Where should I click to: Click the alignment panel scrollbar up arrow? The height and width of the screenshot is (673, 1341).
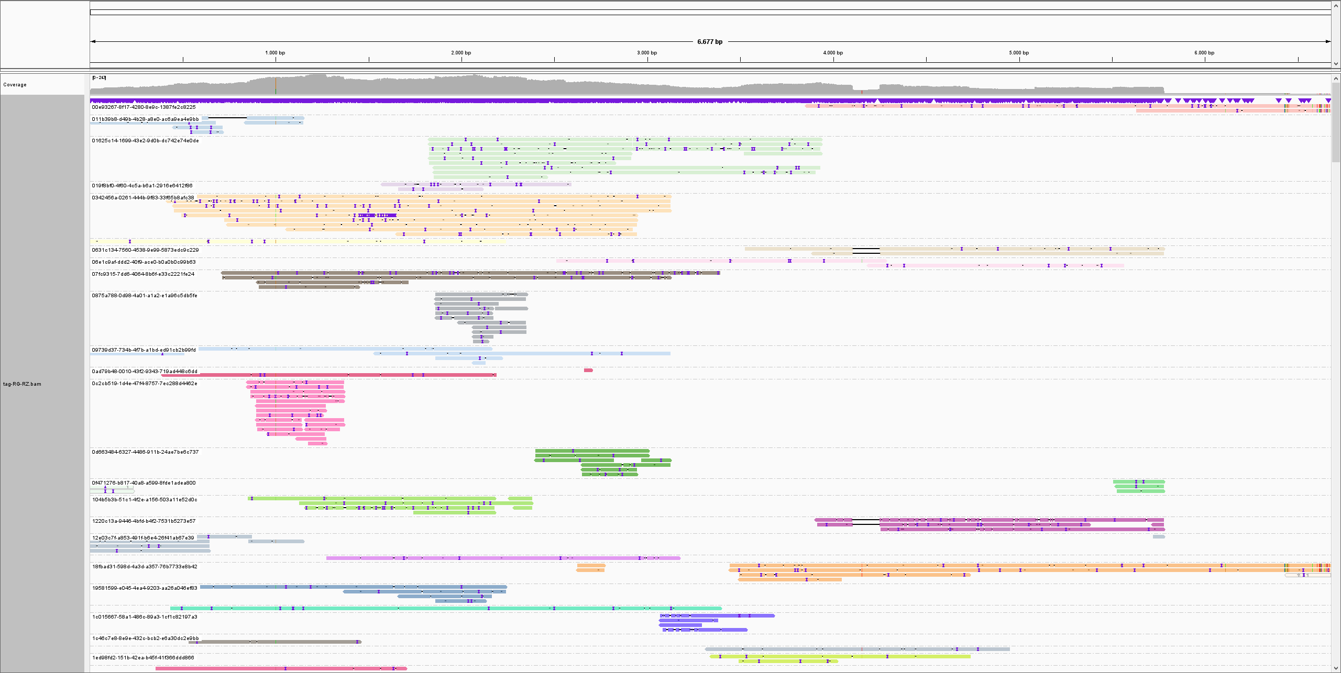[x=1336, y=78]
